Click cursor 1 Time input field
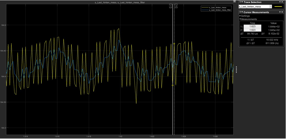 coord(252,27)
